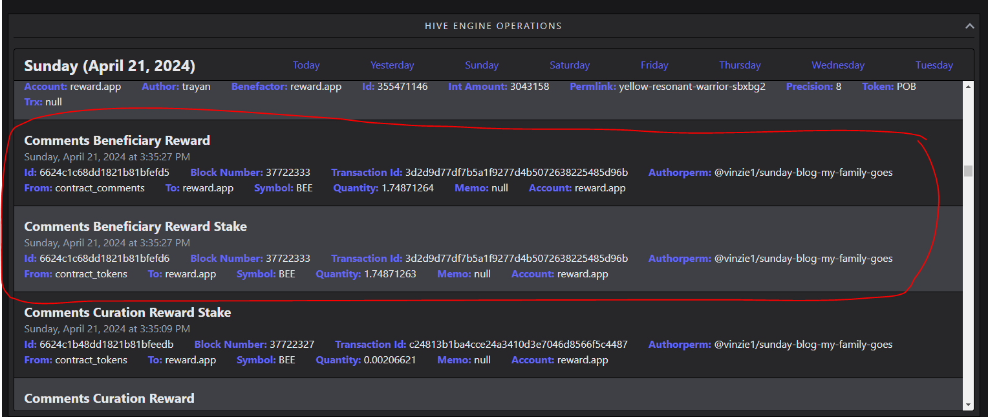The width and height of the screenshot is (988, 417).
Task: Click transaction ID starting with c24813b1
Action: tap(518, 345)
